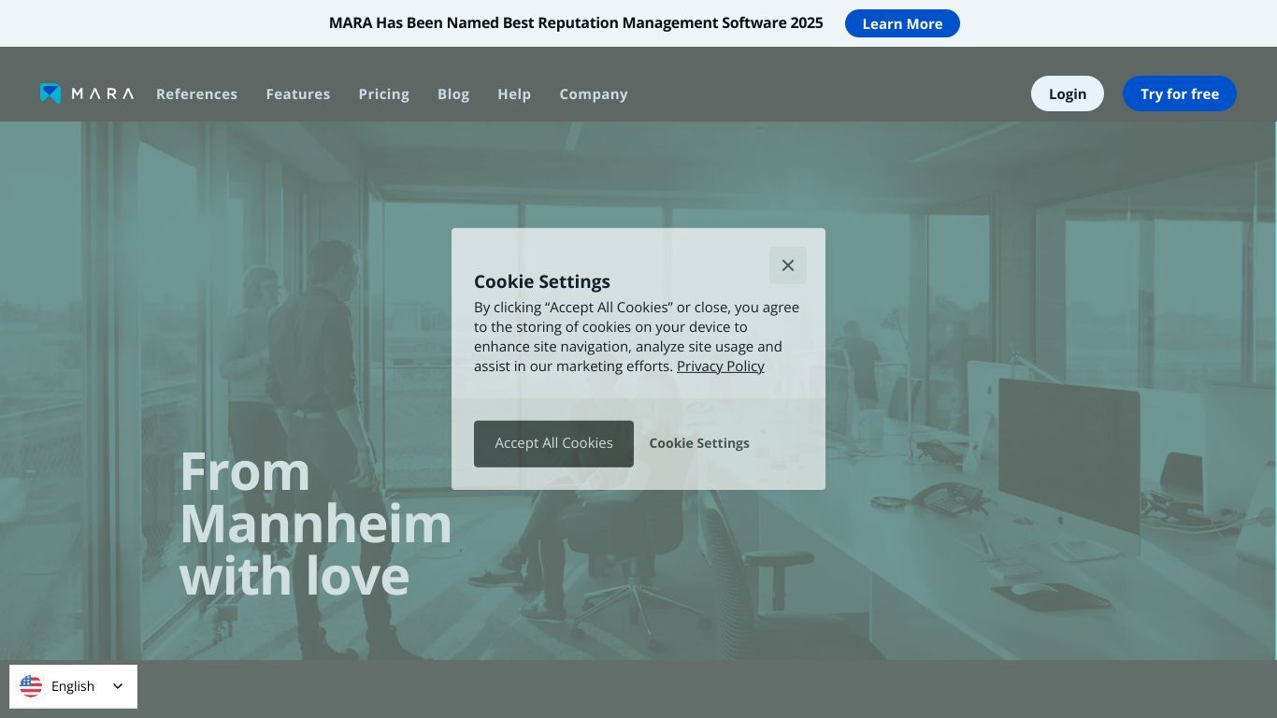Click the banner text about Best Reputation Management Software

click(576, 22)
